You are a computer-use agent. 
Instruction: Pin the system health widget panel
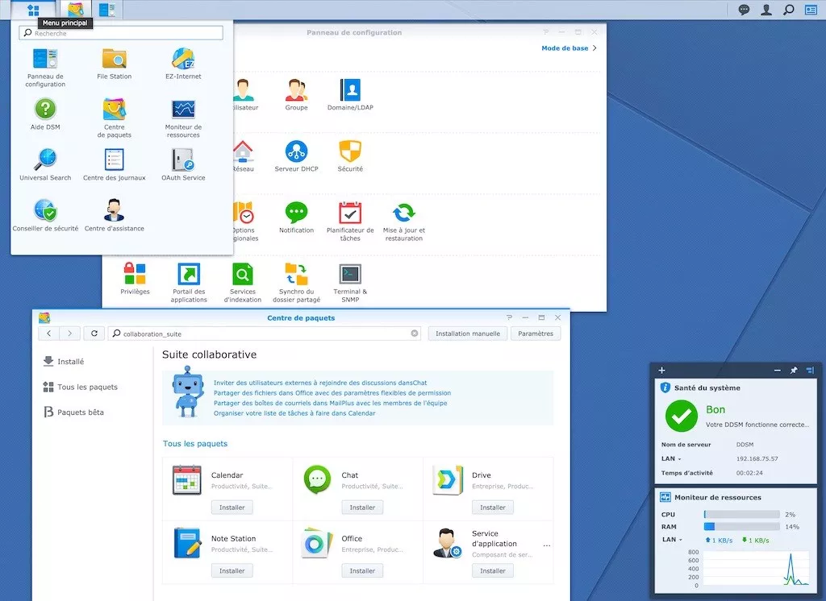[x=794, y=370]
